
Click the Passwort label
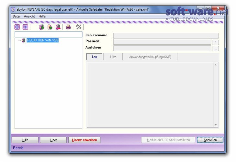92,41
